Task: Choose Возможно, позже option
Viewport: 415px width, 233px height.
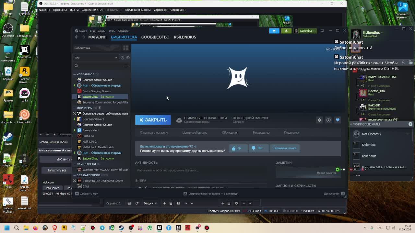Action: coord(285,148)
